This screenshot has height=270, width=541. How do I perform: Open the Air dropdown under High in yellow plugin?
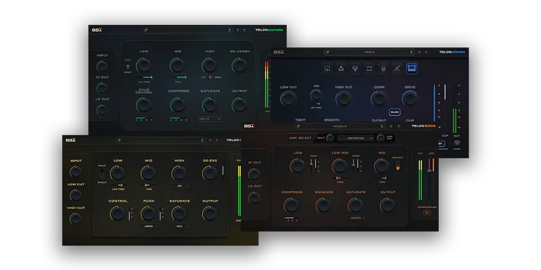click(179, 185)
